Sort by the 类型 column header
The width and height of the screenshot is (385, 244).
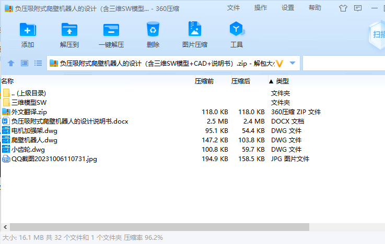click(x=282, y=81)
